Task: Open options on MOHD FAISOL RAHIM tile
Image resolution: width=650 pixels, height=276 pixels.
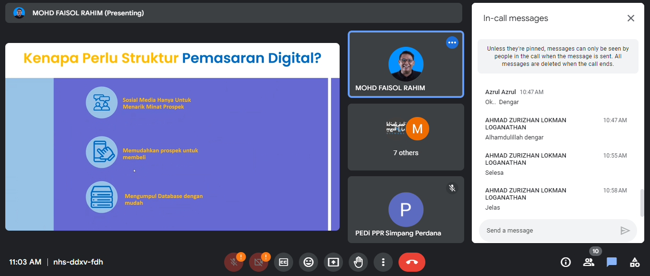Action: click(x=452, y=42)
